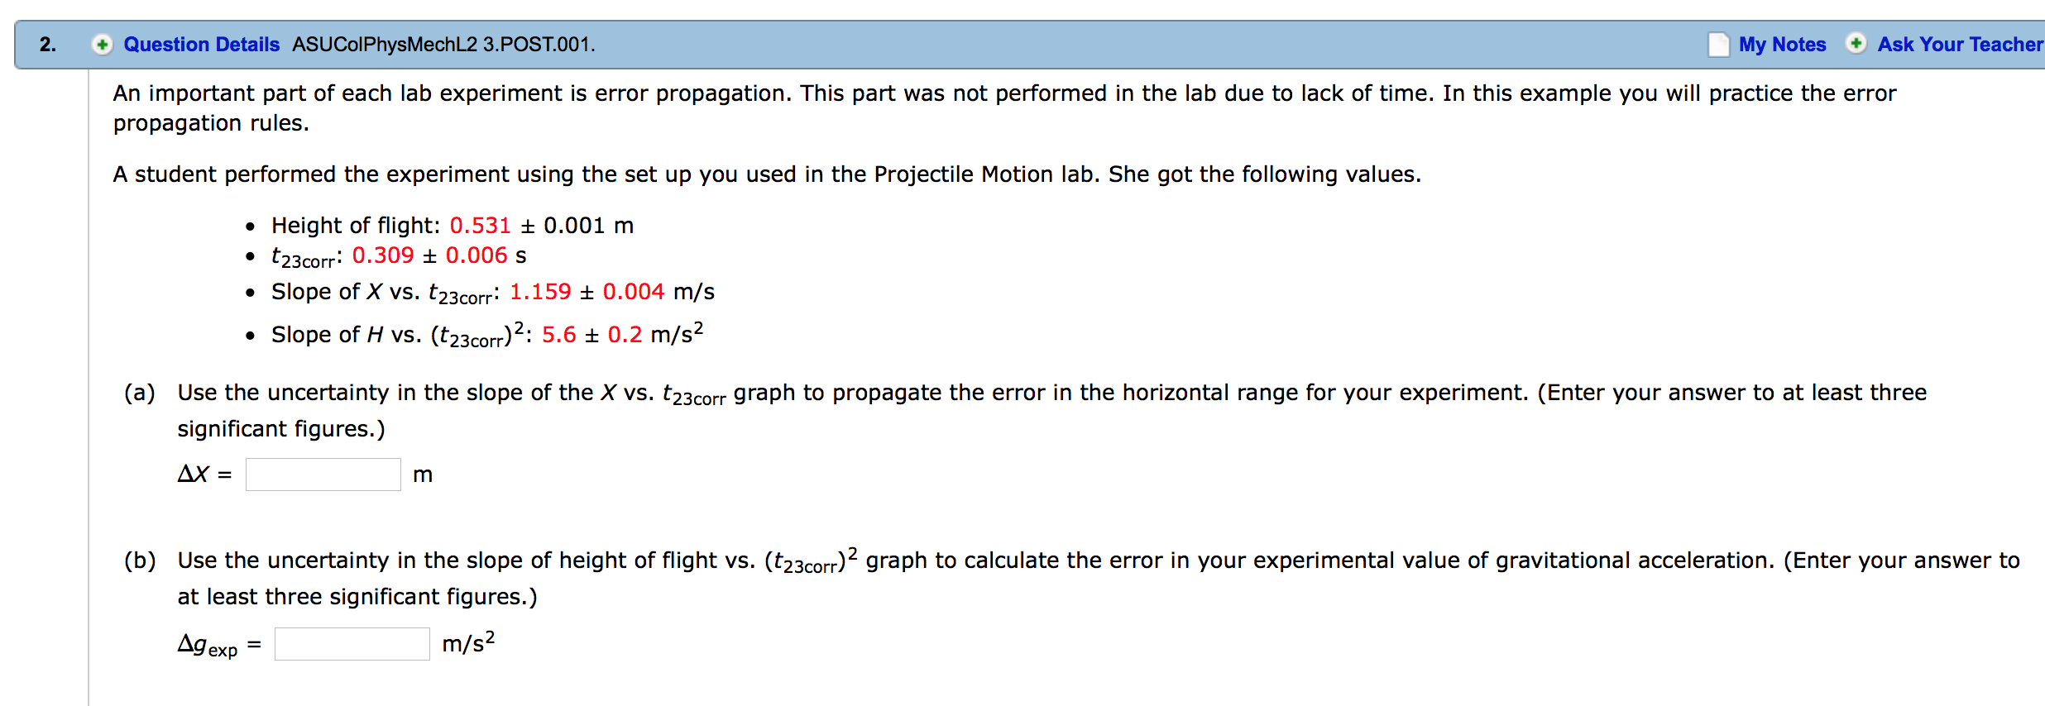Click the red height value 0.531

tap(480, 226)
